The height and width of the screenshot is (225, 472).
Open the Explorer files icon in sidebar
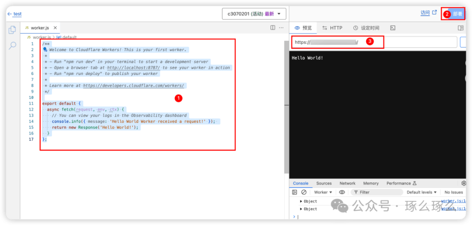pyautogui.click(x=13, y=30)
